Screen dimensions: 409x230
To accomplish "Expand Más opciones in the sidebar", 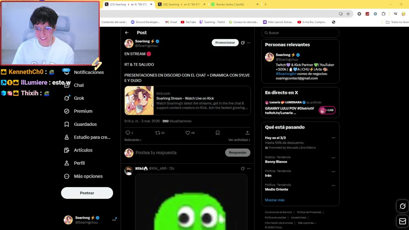I will [88, 176].
